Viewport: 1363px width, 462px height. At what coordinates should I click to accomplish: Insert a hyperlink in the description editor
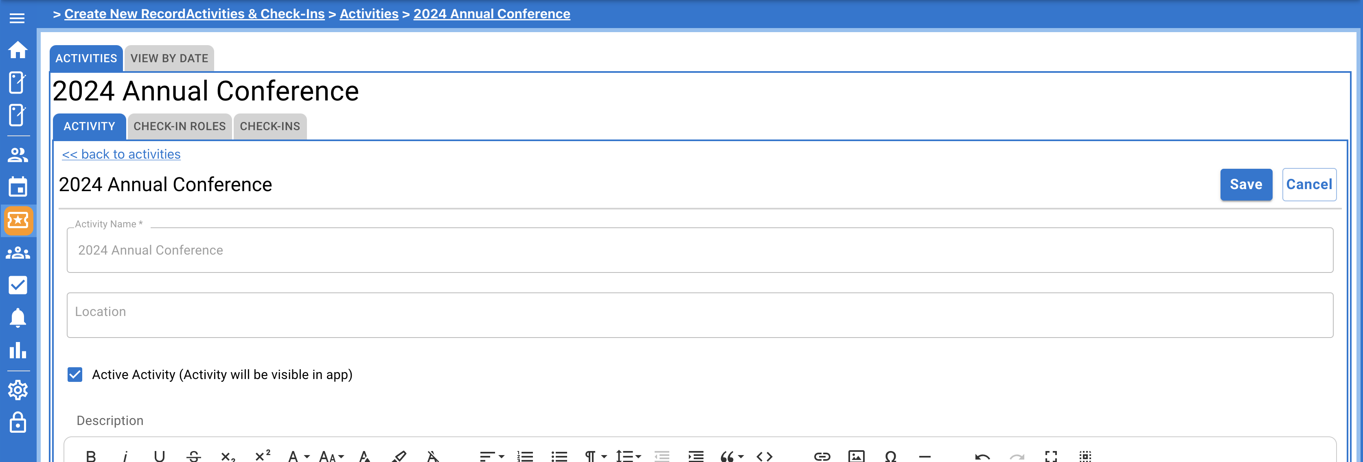pyautogui.click(x=823, y=455)
